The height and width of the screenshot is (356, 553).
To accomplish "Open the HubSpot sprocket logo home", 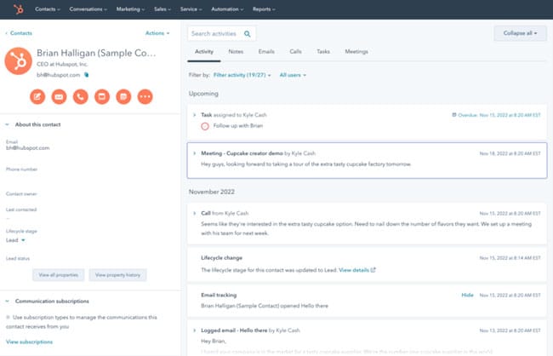I will pos(19,9).
